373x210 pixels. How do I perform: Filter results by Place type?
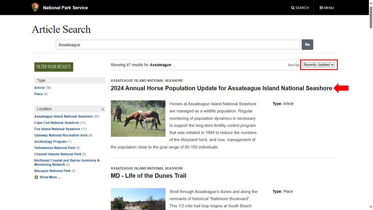coord(38,94)
